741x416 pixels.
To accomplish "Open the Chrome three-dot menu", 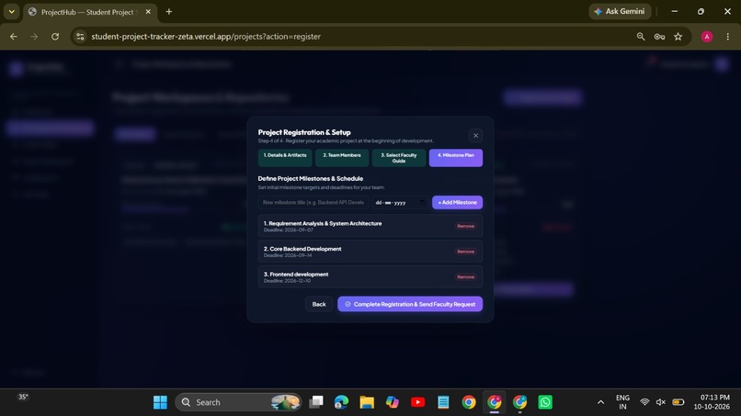I will [x=728, y=37].
